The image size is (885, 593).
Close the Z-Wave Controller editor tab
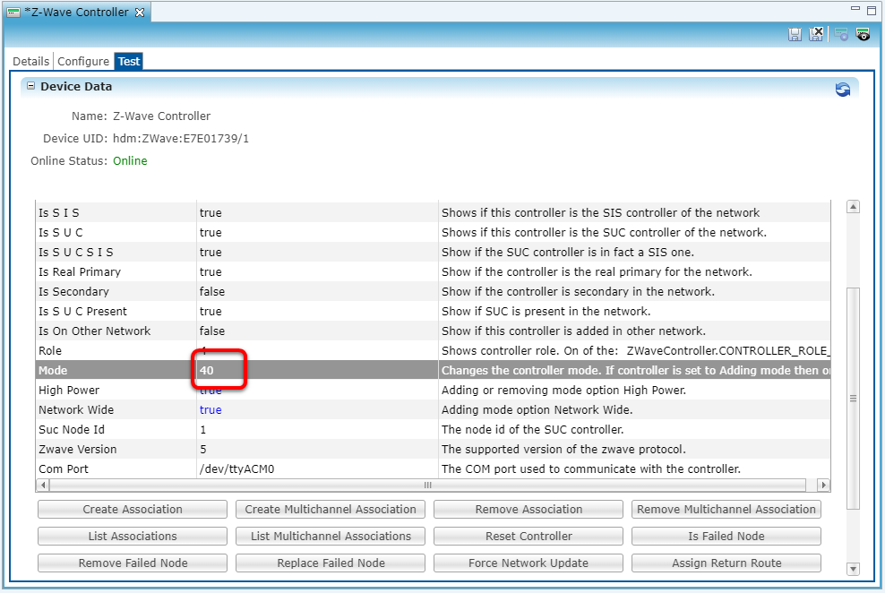pyautogui.click(x=140, y=13)
